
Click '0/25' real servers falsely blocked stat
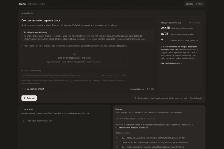[165, 34]
